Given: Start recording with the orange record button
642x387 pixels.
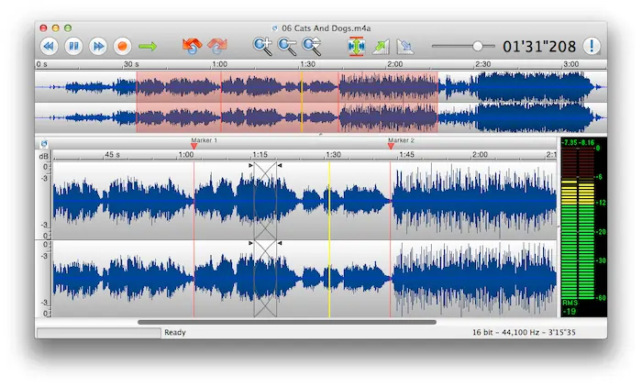Looking at the screenshot, I should (x=122, y=45).
